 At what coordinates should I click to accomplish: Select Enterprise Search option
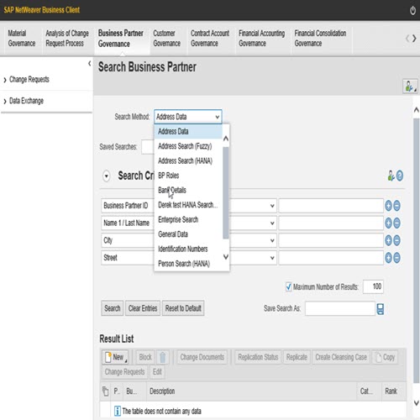188,219
